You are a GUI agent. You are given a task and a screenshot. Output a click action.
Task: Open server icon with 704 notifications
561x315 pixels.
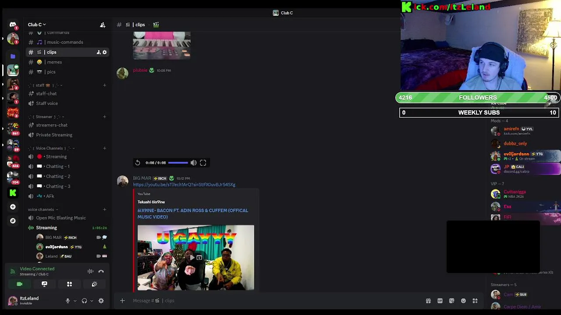(13, 177)
